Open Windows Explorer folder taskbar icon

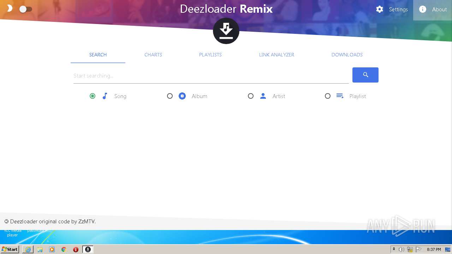(x=40, y=249)
